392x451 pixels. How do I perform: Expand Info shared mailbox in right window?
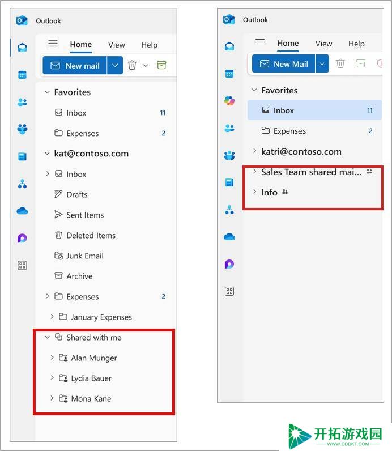coord(254,192)
